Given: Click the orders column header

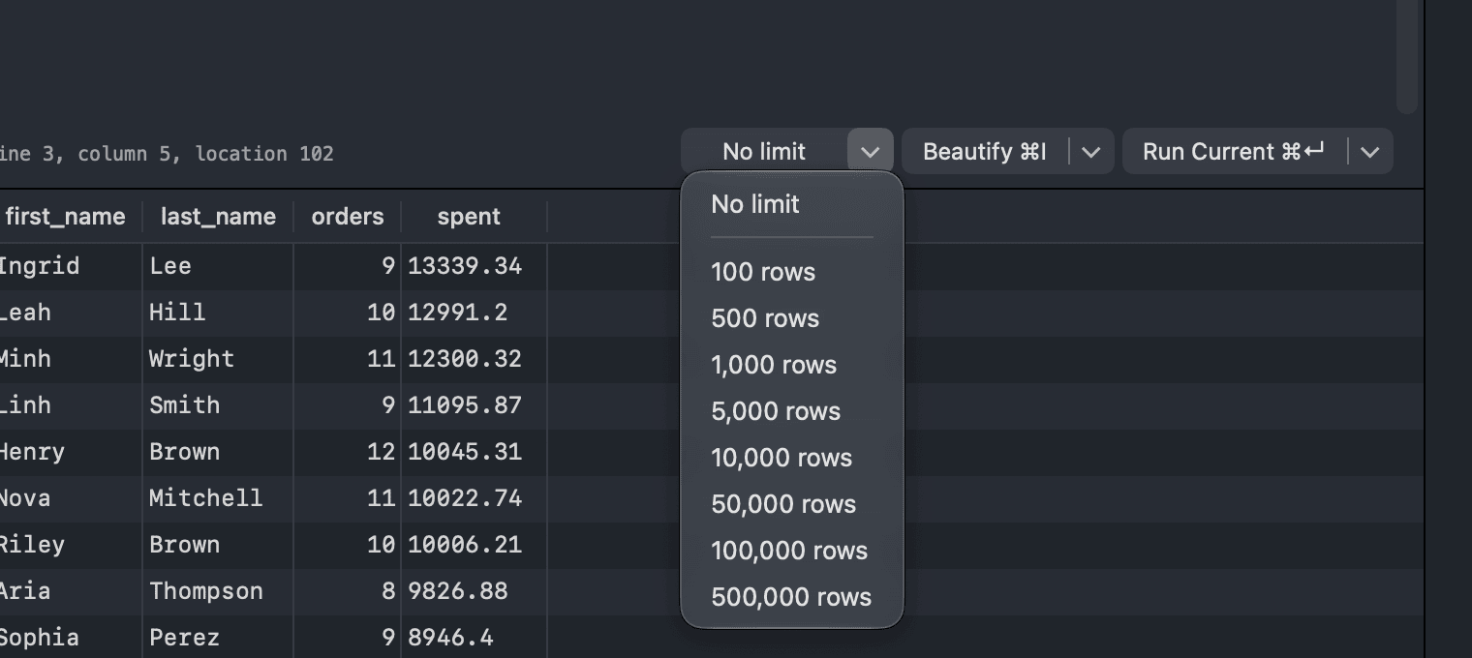Looking at the screenshot, I should (x=348, y=217).
